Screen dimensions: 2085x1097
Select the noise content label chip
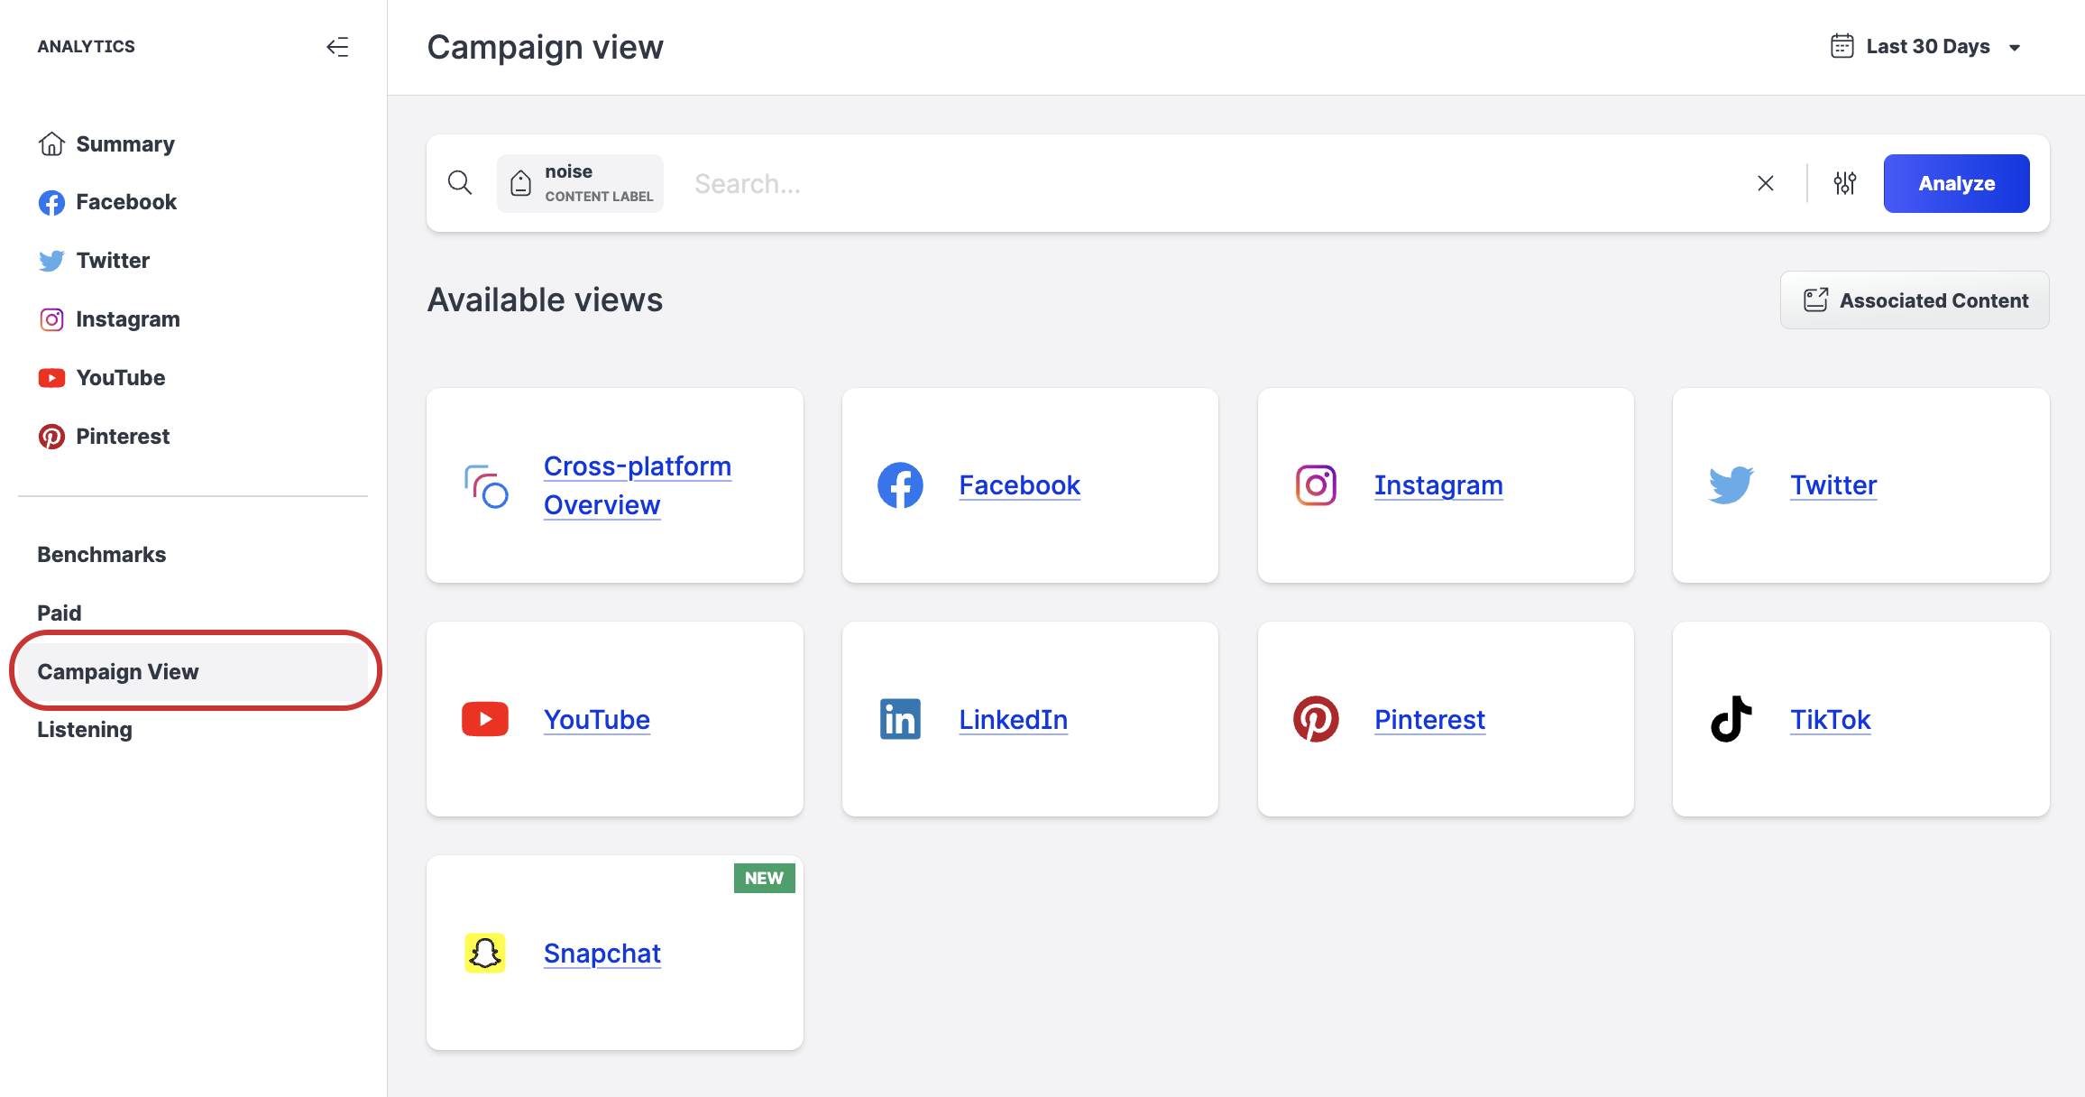click(x=580, y=183)
